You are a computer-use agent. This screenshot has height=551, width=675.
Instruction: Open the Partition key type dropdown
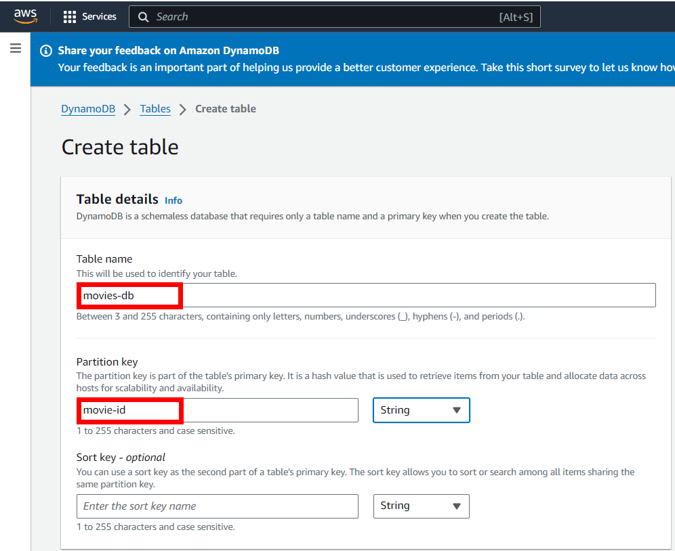click(421, 410)
